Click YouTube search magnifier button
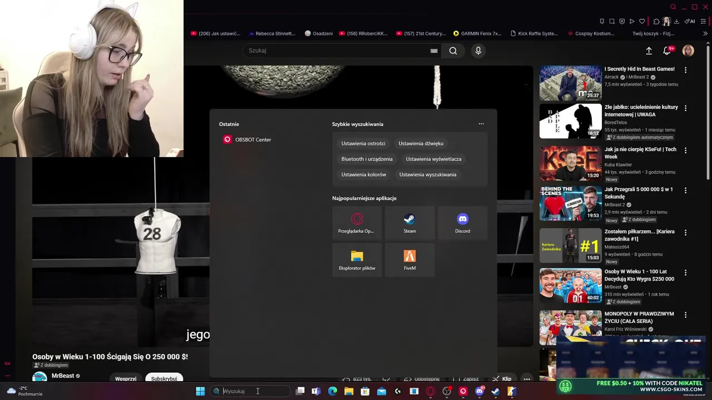Screen dimensions: 712x400 click(453, 51)
